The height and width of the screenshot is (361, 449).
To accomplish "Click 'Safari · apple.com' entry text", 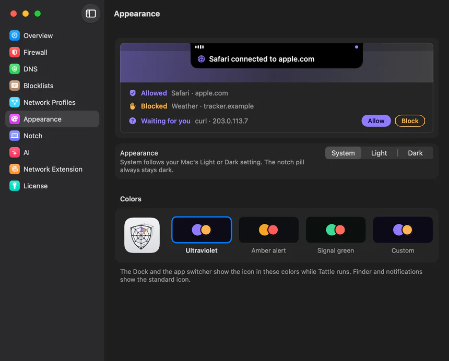I will point(199,93).
